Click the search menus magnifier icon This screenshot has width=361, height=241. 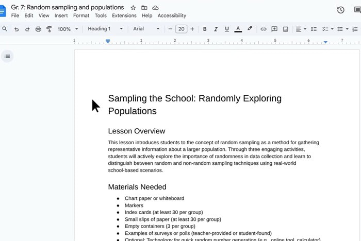tap(5, 29)
